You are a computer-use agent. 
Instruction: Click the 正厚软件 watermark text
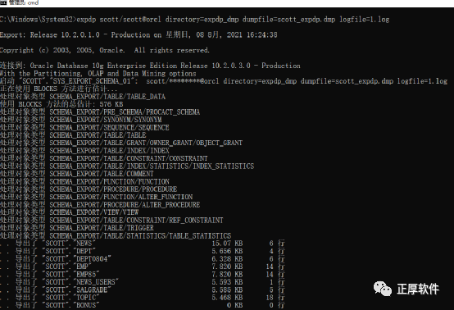(x=418, y=289)
